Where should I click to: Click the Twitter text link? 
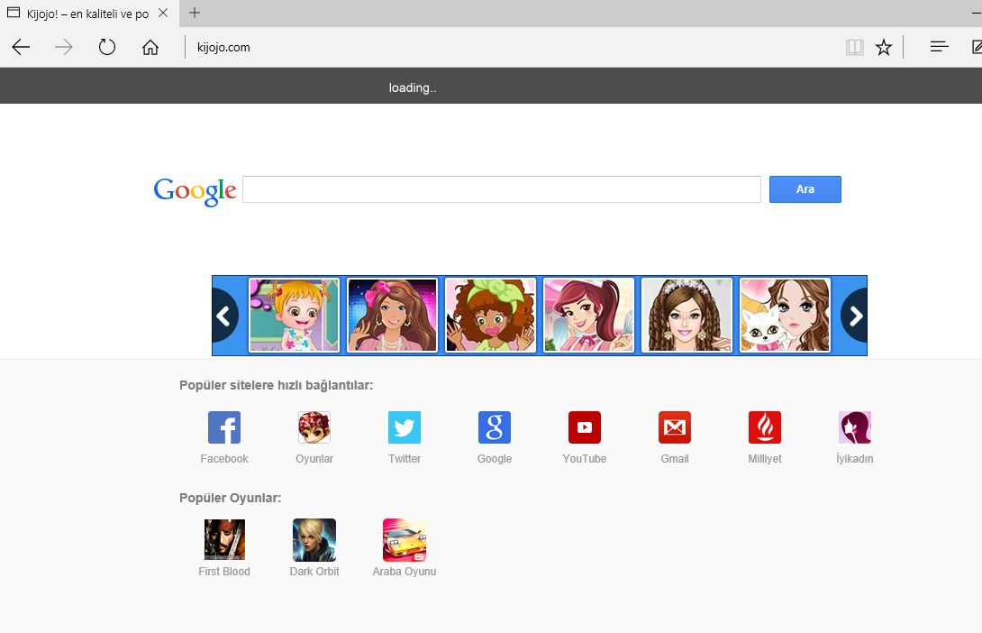click(405, 459)
